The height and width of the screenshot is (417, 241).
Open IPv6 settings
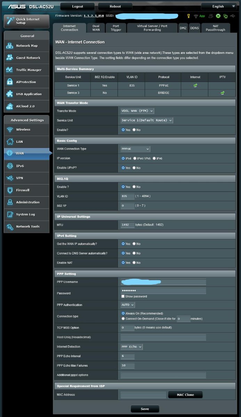[x=26, y=166]
